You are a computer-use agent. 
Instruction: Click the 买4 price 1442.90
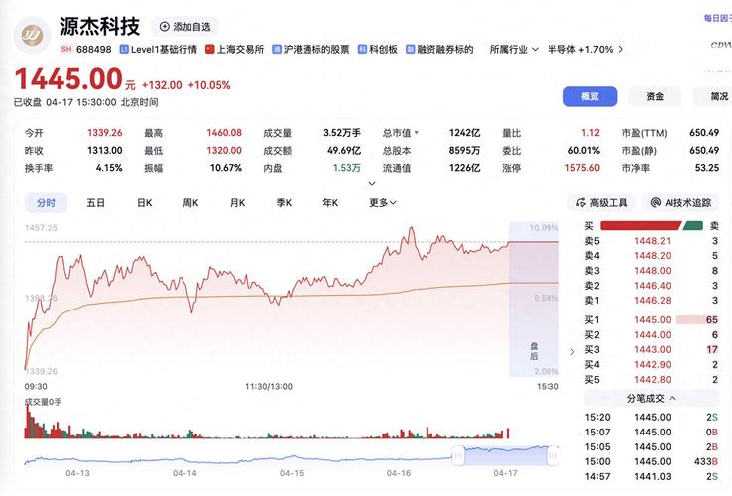coord(653,364)
